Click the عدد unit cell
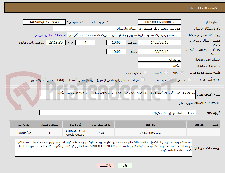The image size is (225, 173). (101, 133)
